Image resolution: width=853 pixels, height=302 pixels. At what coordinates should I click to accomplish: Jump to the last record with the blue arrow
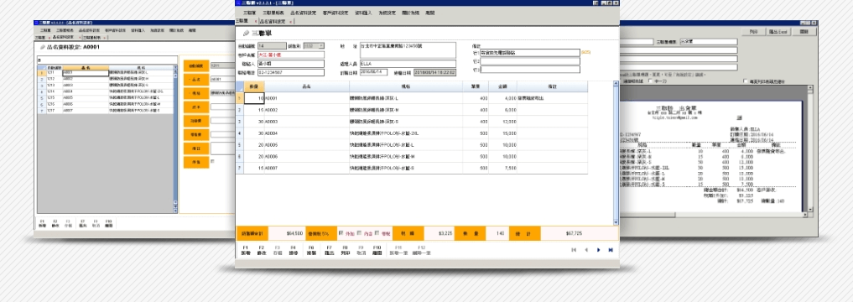[x=611, y=250]
